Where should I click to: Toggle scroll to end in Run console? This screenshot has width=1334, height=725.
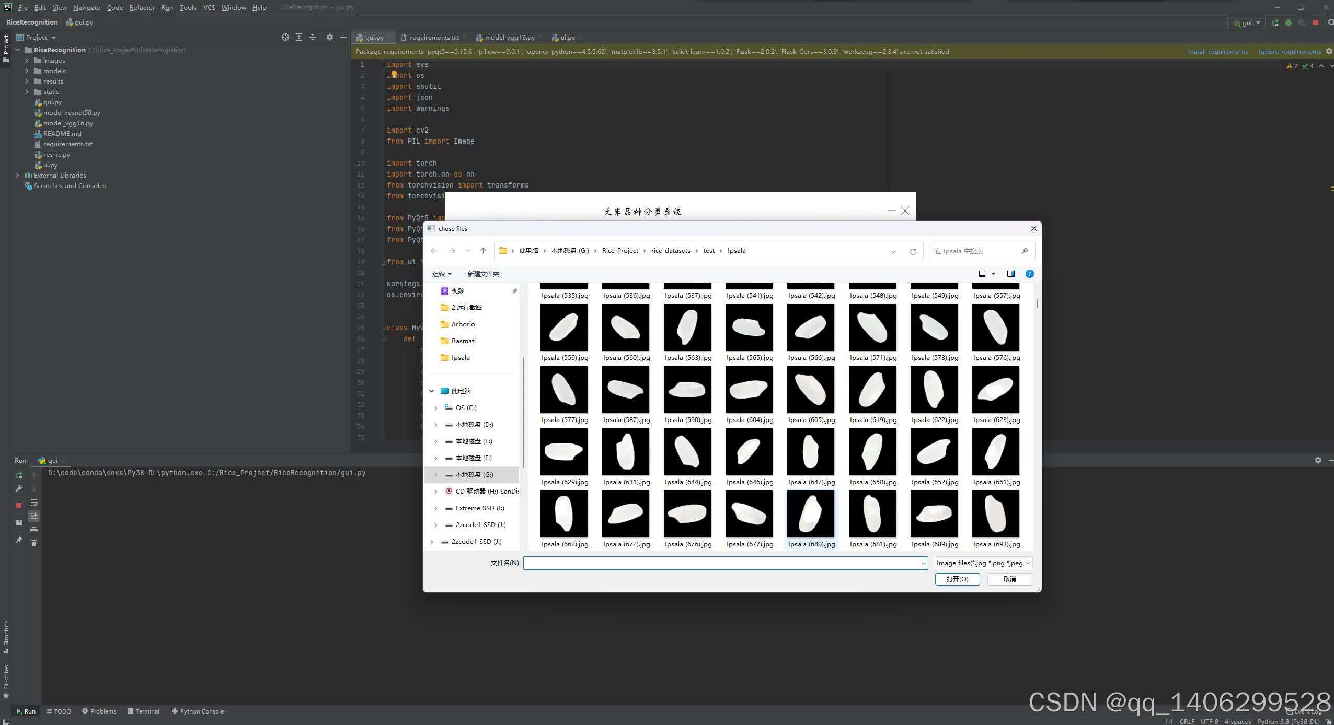pos(34,516)
